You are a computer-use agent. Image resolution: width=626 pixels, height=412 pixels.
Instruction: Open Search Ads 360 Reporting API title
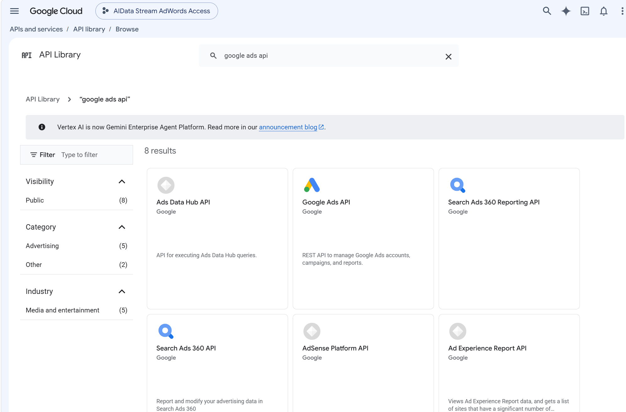tap(494, 202)
